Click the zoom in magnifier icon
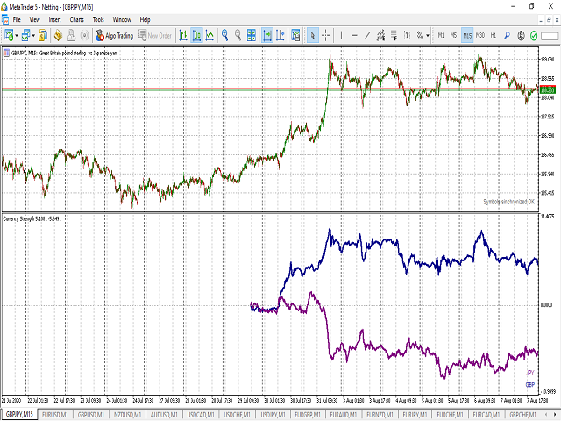Screen dimensions: 561x421 (x=225, y=36)
